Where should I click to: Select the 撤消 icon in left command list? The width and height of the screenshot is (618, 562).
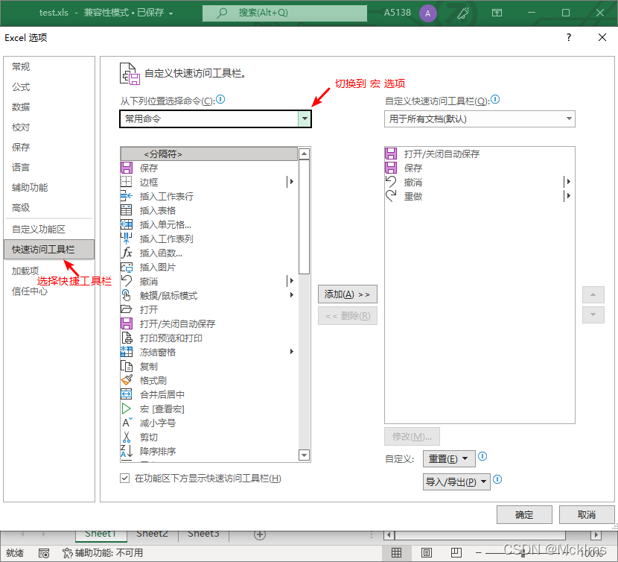126,281
